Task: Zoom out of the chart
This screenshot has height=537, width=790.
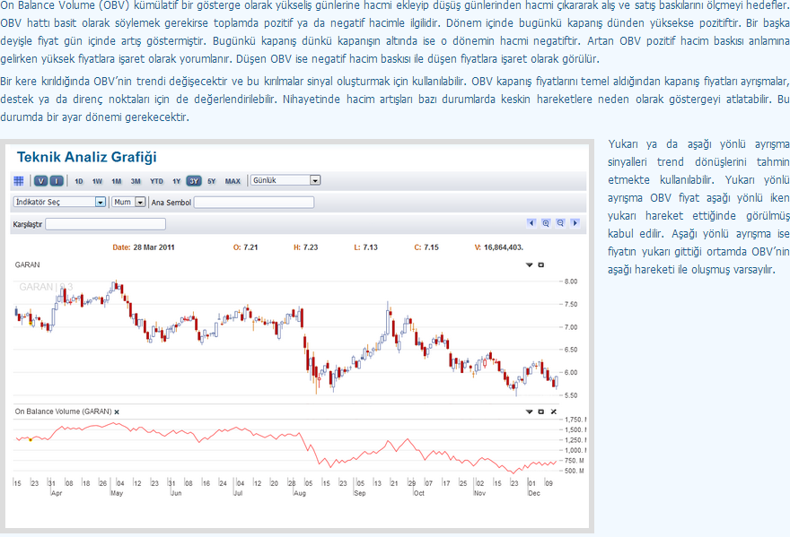Action: (560, 223)
